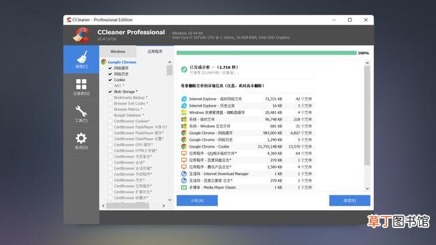Viewport: 436px width, 245px height.
Task: Close the CCleaner window
Action: tap(366, 20)
